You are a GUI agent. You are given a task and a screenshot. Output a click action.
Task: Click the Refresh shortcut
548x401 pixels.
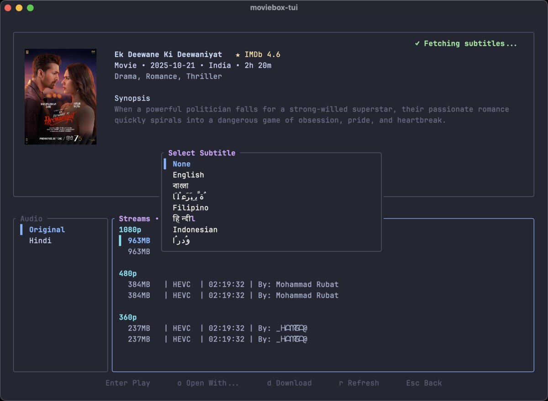[359, 383]
